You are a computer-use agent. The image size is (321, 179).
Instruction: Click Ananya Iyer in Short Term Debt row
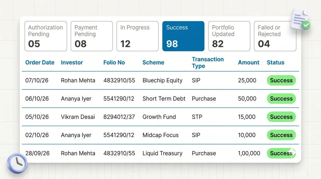click(76, 99)
